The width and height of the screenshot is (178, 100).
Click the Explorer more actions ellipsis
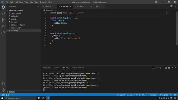[38, 6]
